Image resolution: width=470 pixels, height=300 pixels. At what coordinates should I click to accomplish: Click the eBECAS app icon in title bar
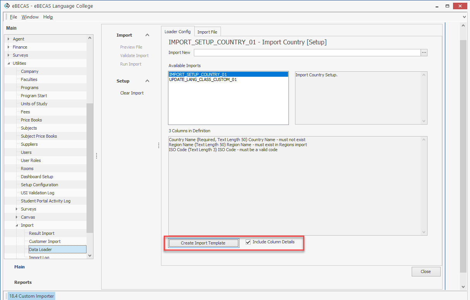click(7, 6)
